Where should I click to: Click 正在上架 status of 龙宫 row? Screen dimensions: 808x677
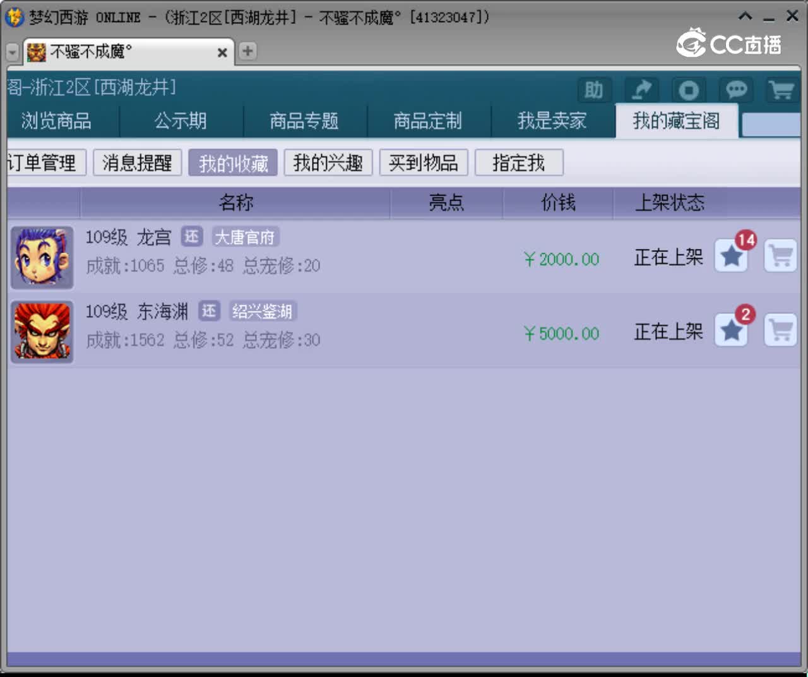(x=668, y=257)
